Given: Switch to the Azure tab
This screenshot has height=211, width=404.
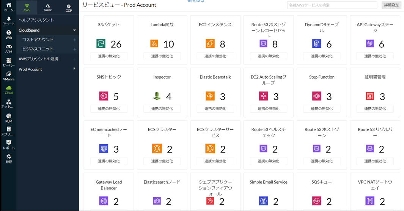Looking at the screenshot, I should [47, 7].
